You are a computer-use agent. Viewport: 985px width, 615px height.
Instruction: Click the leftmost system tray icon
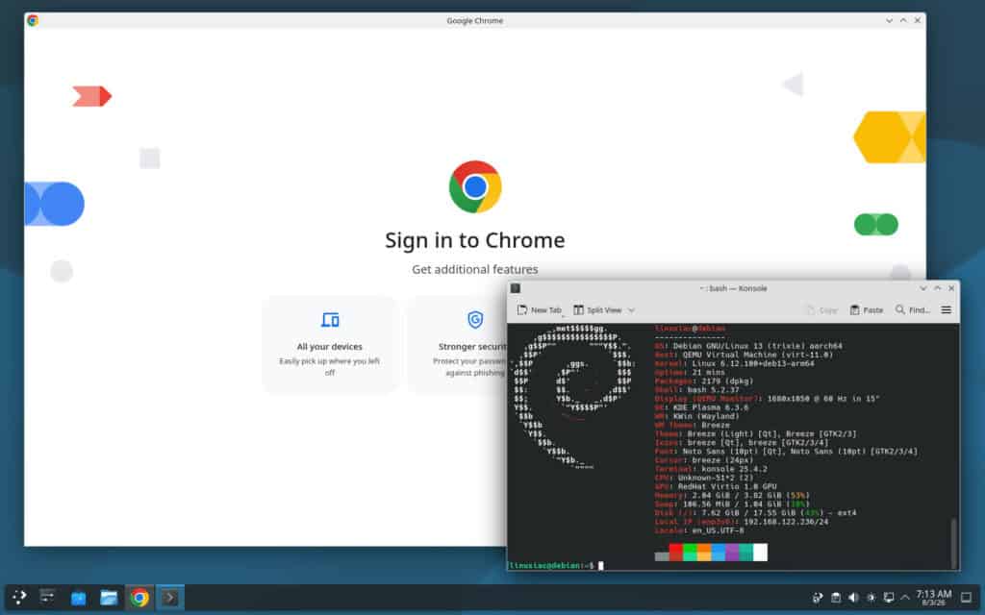818,598
